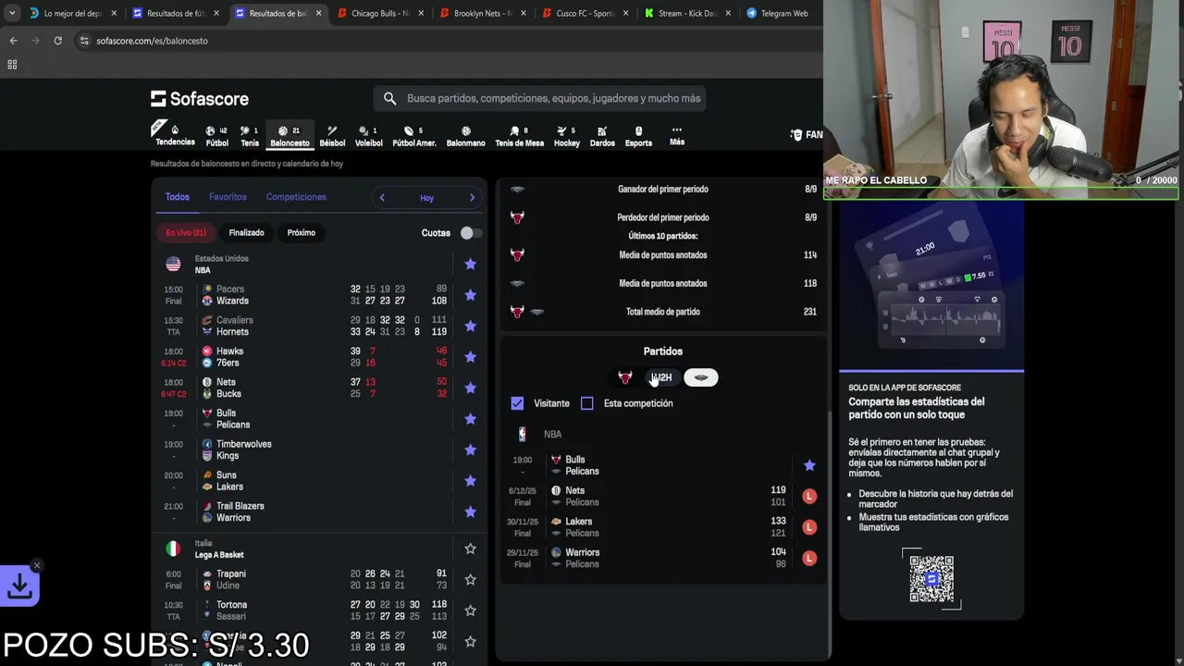Screen dimensions: 1184x666
Task: Switch to the Cusco FC browser tab
Action: tap(585, 13)
